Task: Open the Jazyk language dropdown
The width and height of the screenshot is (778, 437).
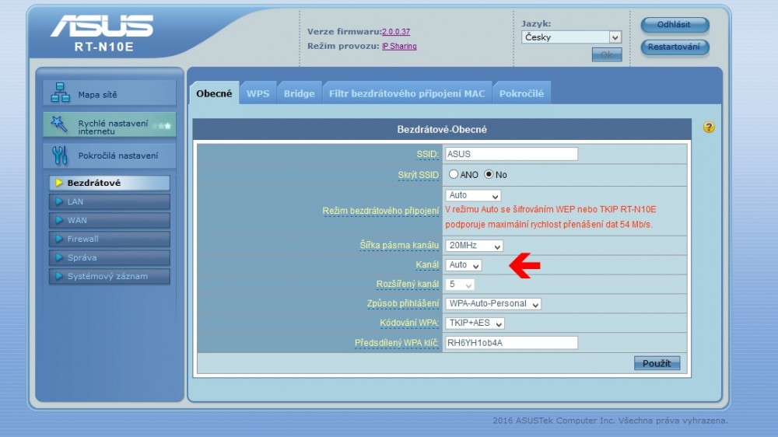Action: click(x=571, y=37)
